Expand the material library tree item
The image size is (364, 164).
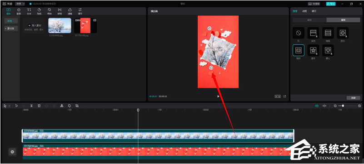click(x=11, y=29)
